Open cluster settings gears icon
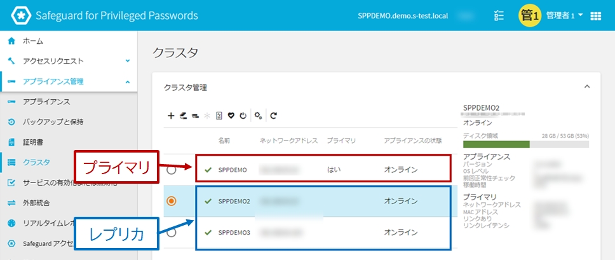615x260 pixels. pos(258,116)
